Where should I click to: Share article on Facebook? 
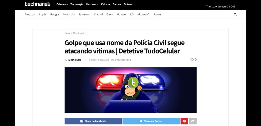click(x=93, y=121)
